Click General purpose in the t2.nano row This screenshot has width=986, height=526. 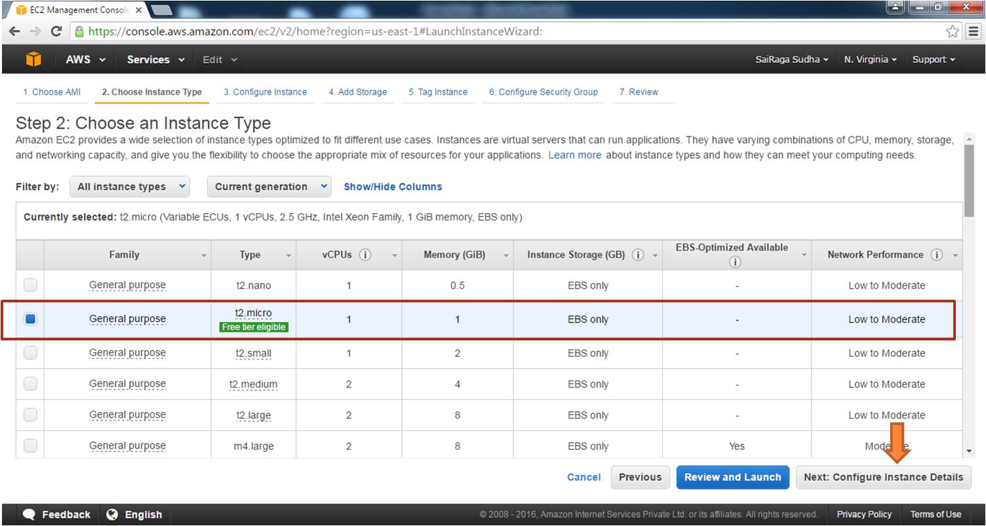127,285
